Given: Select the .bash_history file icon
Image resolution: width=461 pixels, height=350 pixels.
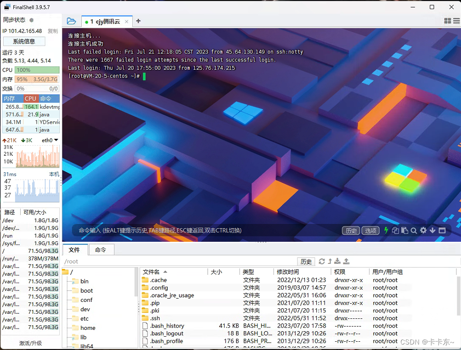Looking at the screenshot, I should tap(145, 326).
